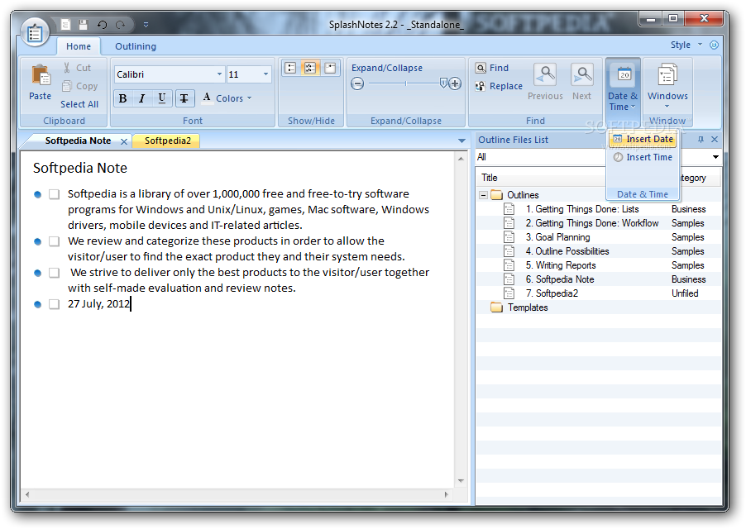This screenshot has height=529, width=746.
Task: Check the box for 27 July, 2012 item
Action: [x=55, y=304]
